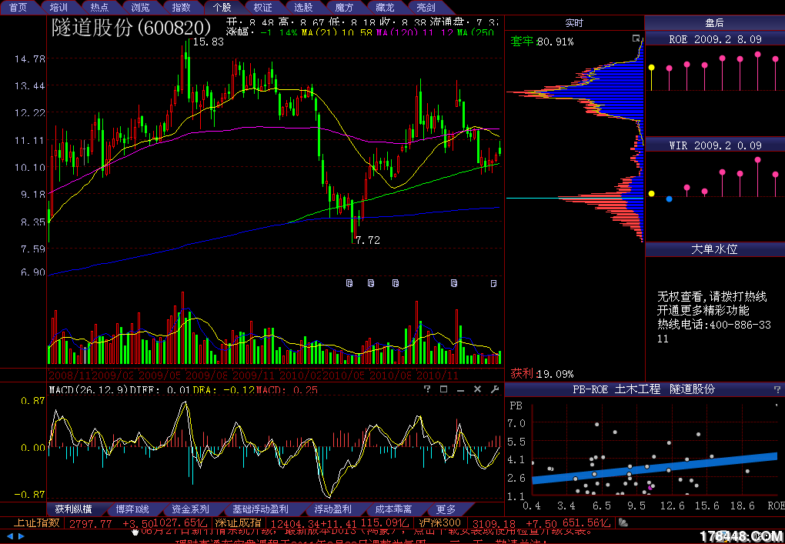Image resolution: width=785 pixels, height=544 pixels.
Task: Minimize the MACD indicator panel
Action: coord(460,390)
